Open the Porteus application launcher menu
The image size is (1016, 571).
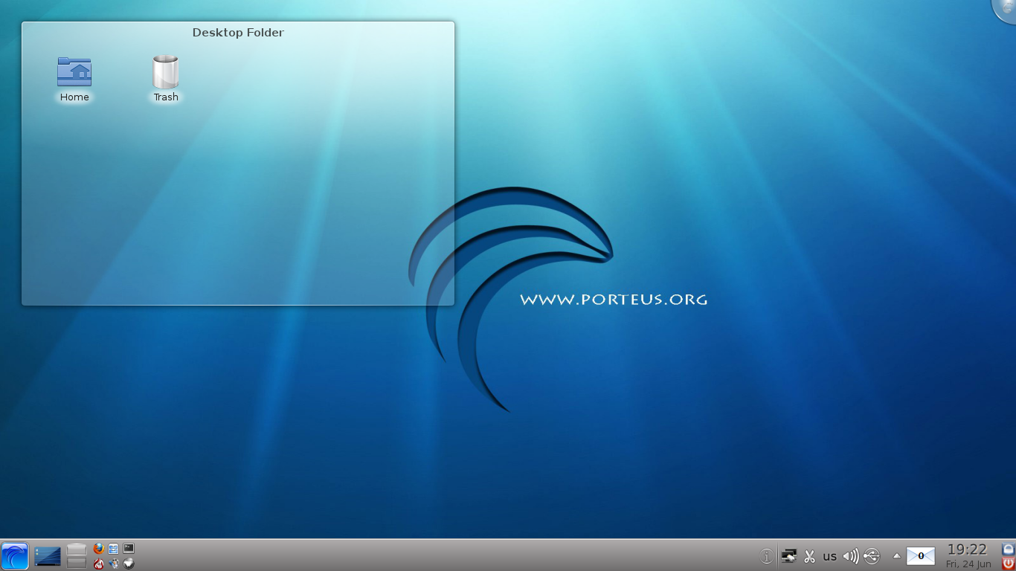point(13,555)
